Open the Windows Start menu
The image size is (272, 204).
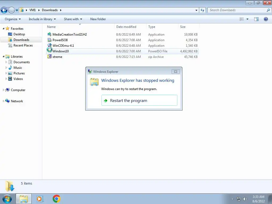tap(7, 199)
